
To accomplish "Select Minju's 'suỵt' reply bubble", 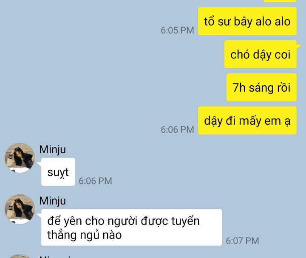I will click(x=58, y=172).
